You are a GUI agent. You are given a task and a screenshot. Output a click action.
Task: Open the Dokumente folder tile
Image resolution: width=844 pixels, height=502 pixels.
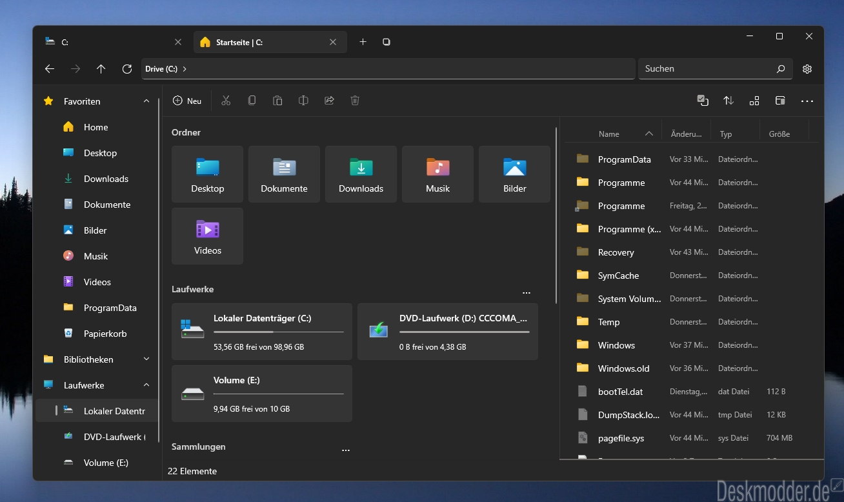(x=284, y=174)
